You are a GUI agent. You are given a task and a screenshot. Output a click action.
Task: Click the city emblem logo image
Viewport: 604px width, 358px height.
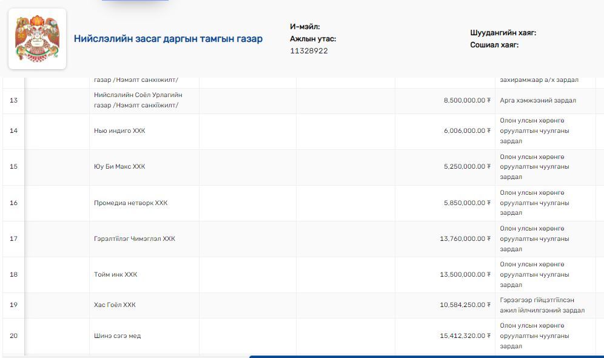pyautogui.click(x=37, y=39)
